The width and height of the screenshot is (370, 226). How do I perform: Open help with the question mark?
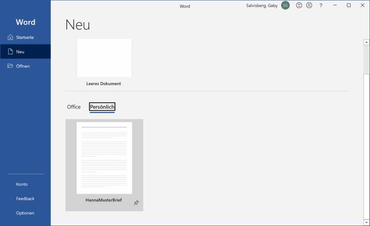tap(321, 5)
